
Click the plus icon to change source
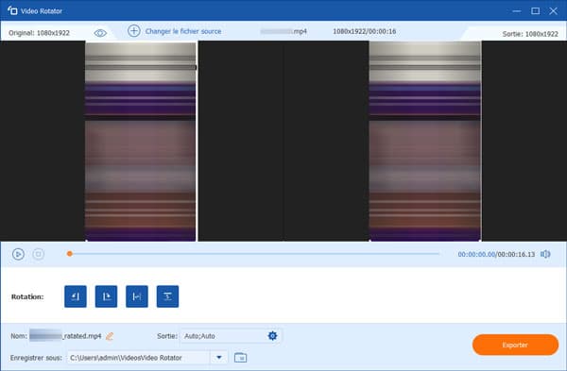(x=134, y=31)
